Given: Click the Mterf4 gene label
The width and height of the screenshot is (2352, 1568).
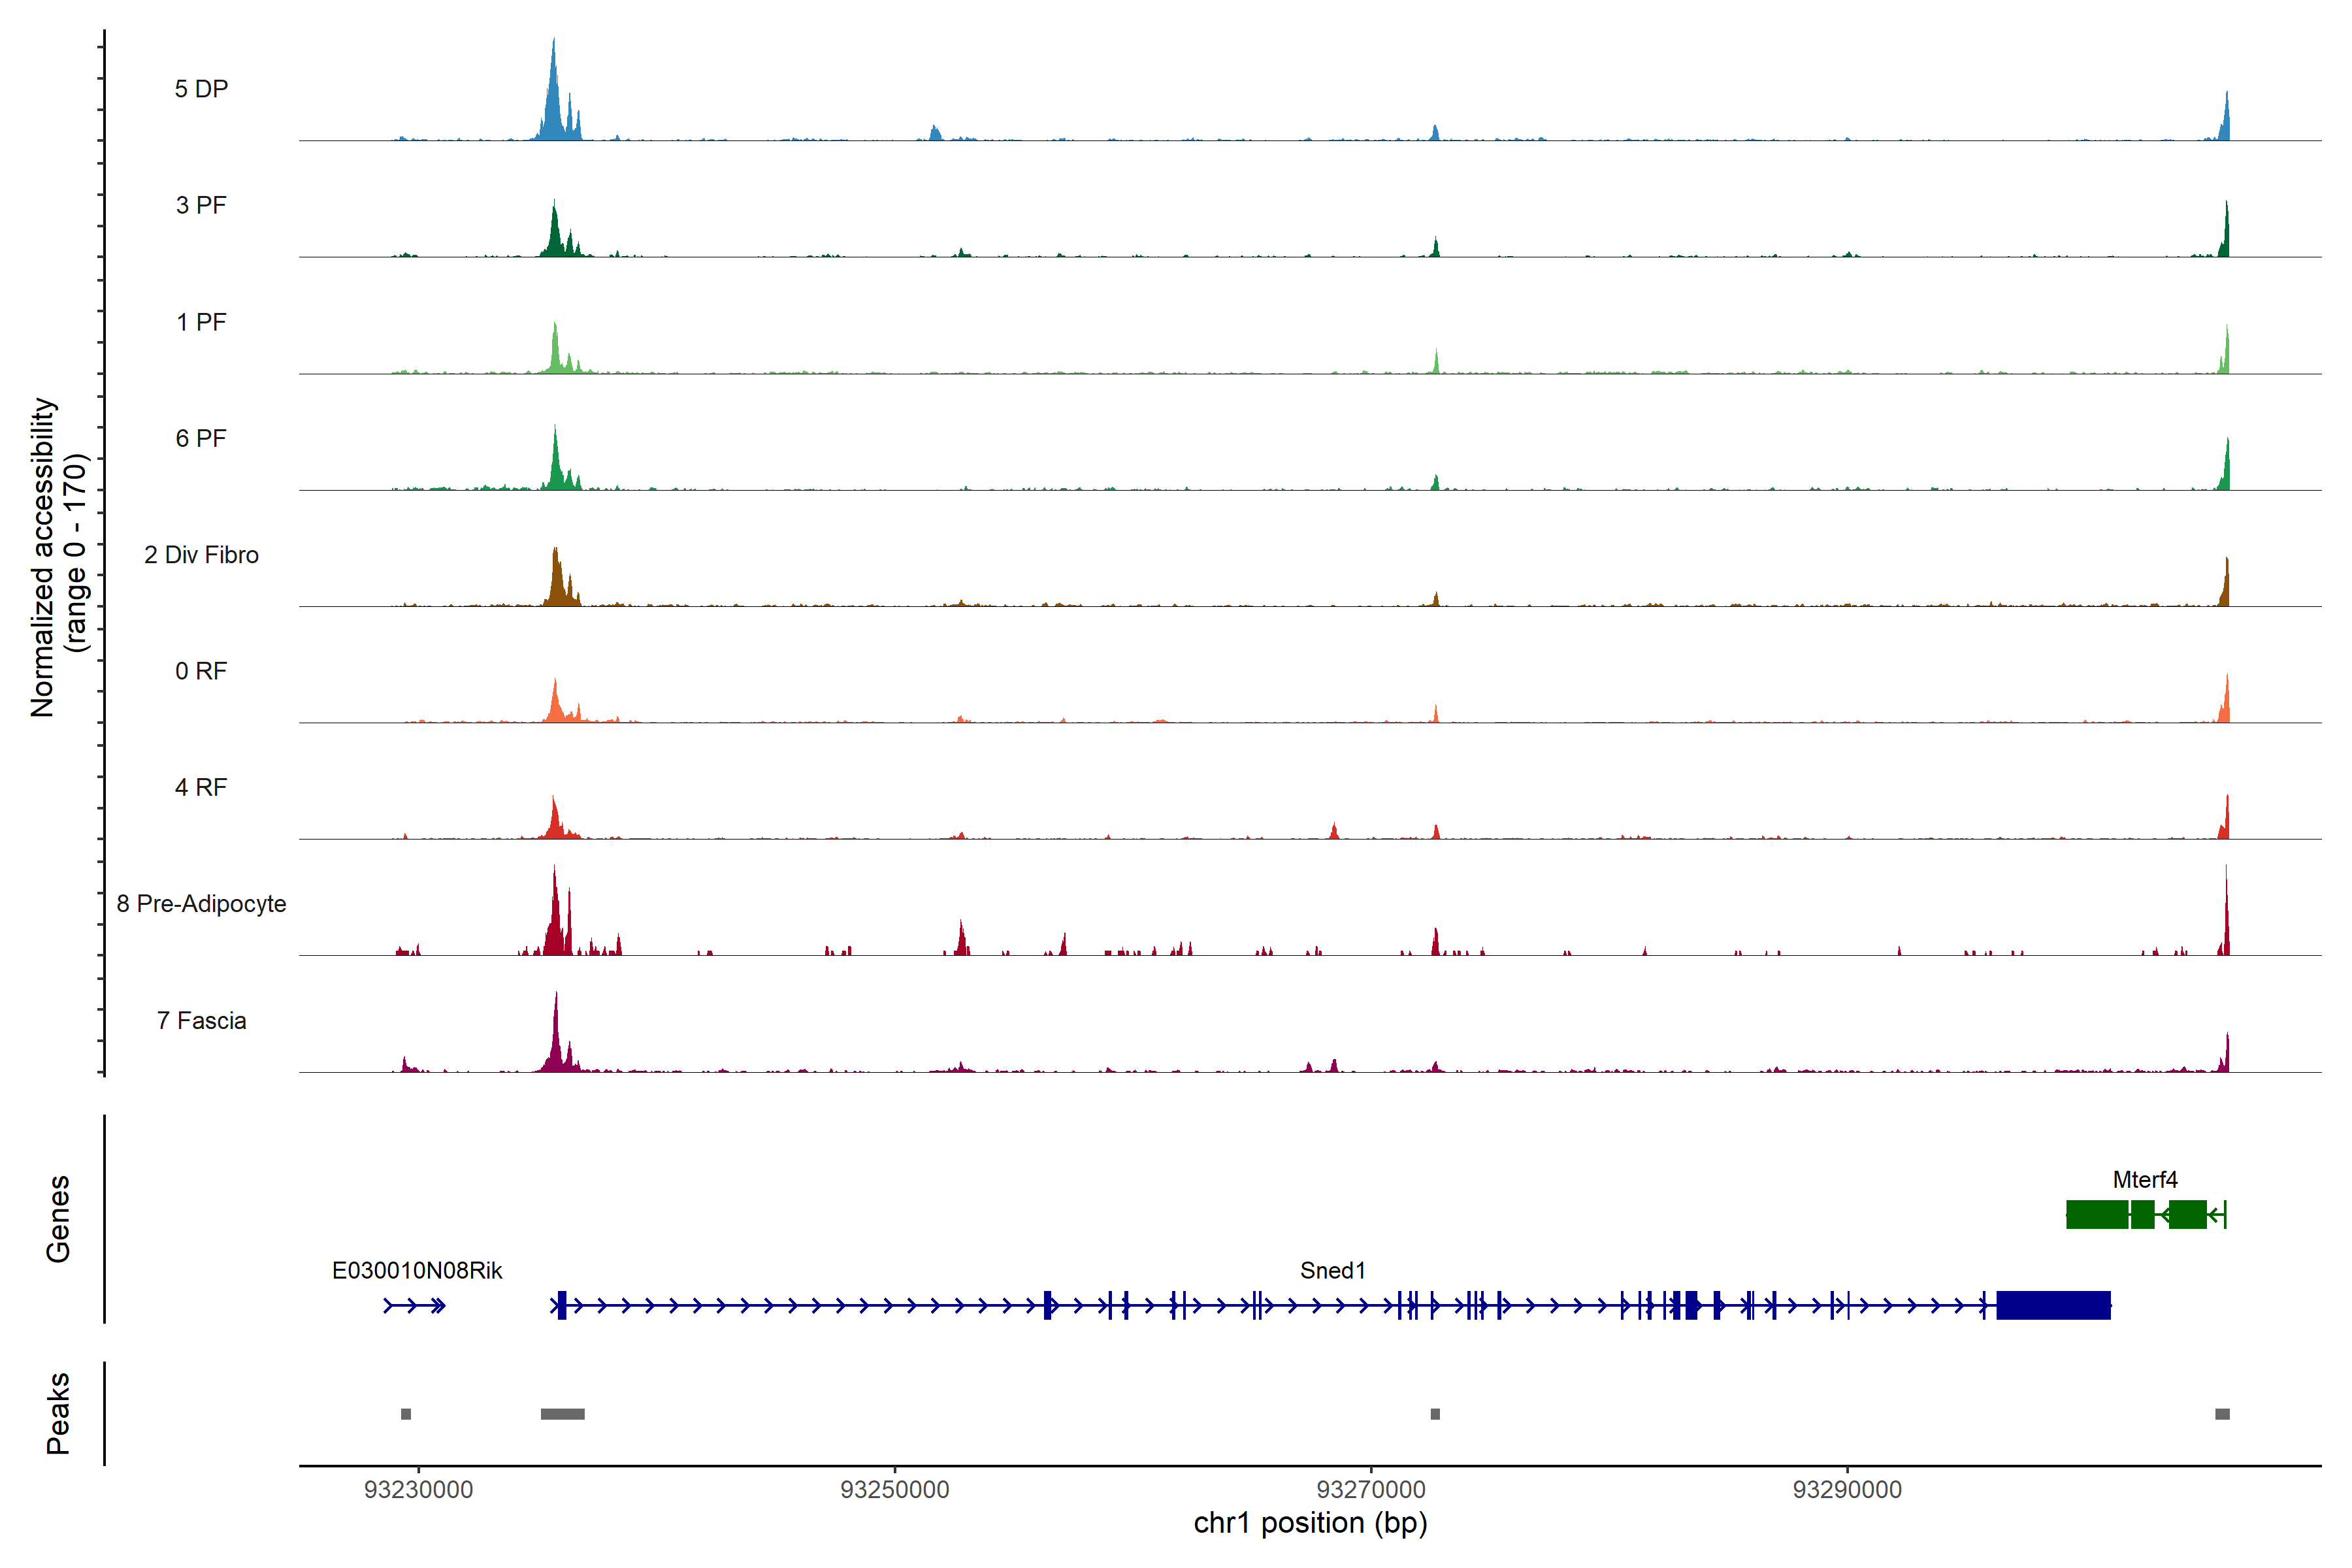Looking at the screenshot, I should 2145,1180.
